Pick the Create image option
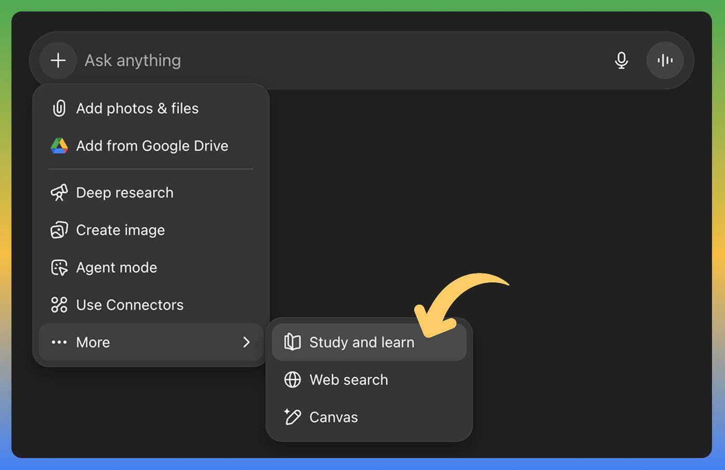725x470 pixels. [151, 230]
